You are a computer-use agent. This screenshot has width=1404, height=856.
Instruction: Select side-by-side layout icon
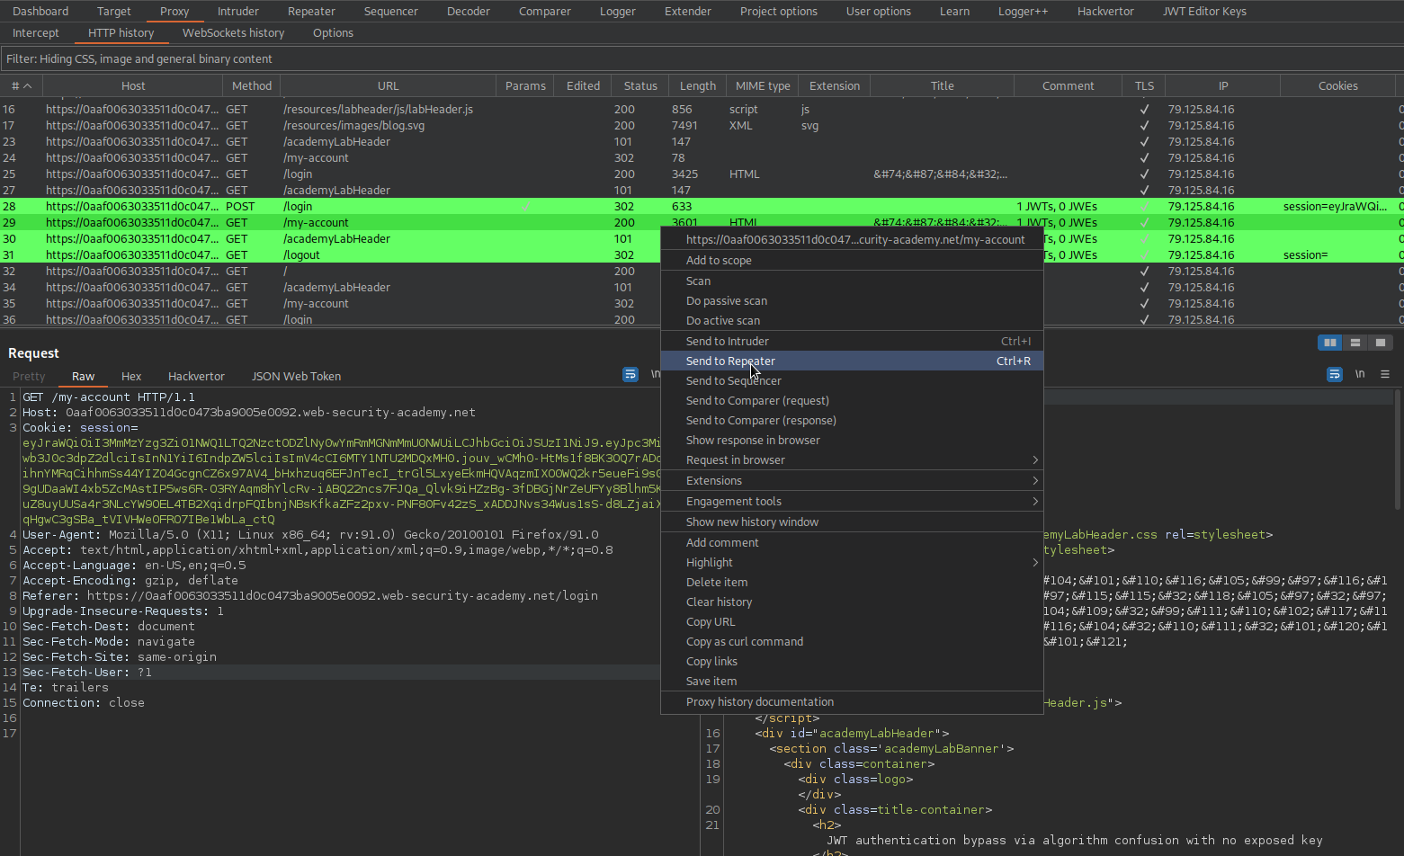[x=1329, y=343]
